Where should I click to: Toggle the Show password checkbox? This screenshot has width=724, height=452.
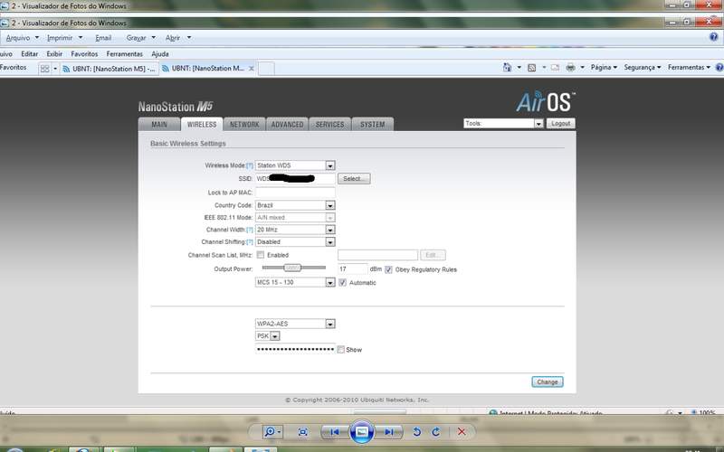pyautogui.click(x=341, y=350)
